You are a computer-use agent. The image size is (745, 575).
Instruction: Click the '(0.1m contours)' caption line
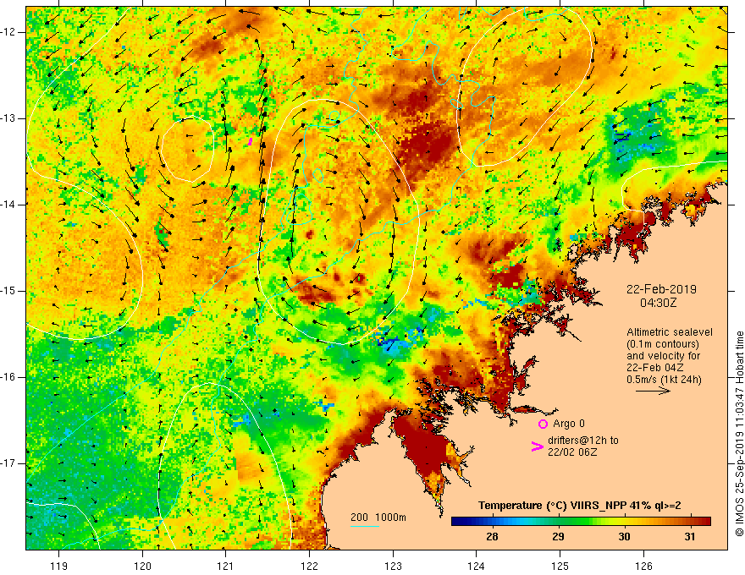point(663,344)
